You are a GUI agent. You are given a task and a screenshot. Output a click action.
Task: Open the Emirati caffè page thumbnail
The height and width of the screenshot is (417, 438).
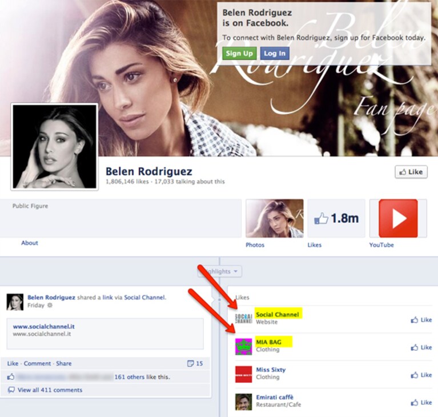click(244, 402)
